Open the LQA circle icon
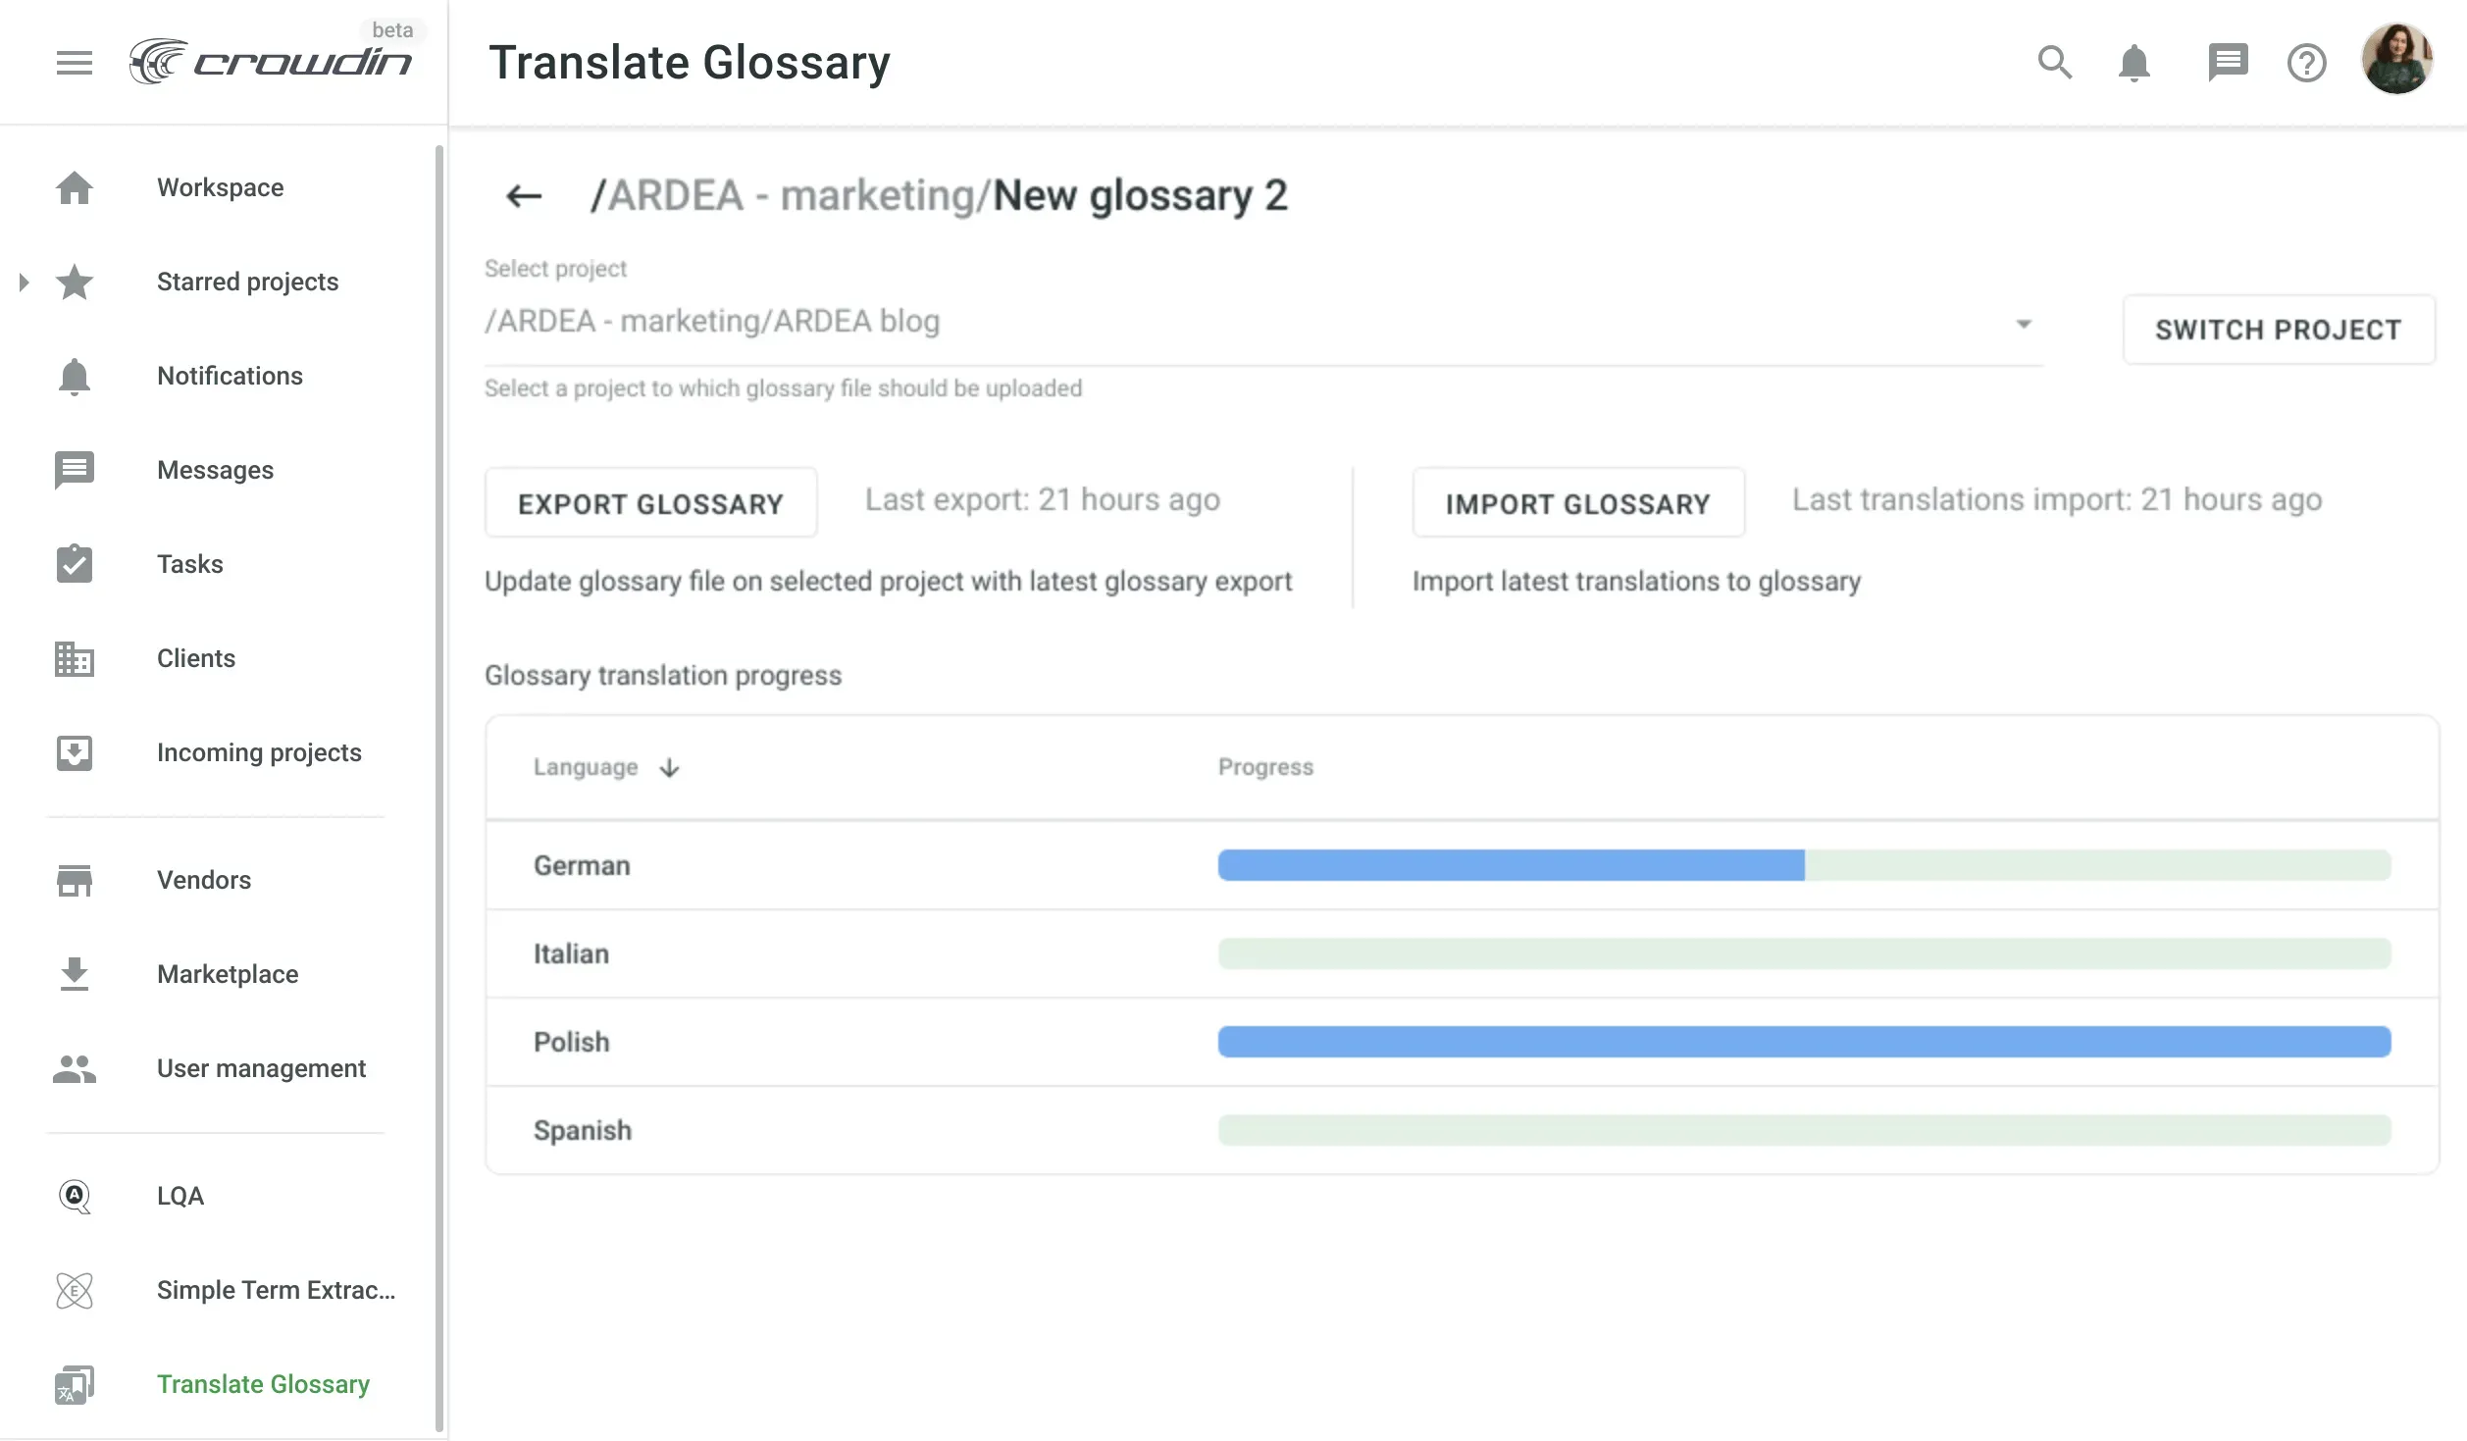Image resolution: width=2467 pixels, height=1441 pixels. (x=75, y=1195)
